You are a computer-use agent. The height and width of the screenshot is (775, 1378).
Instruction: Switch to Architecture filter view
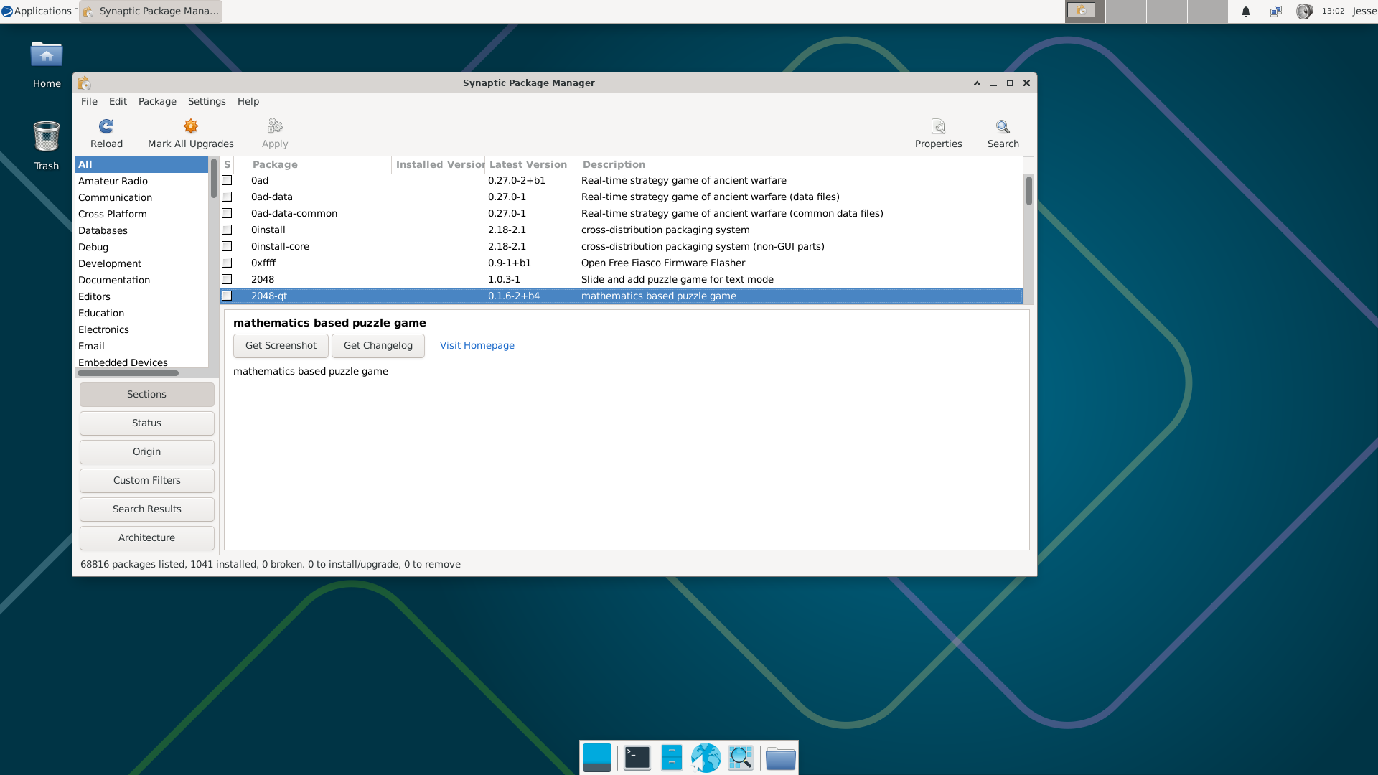(147, 537)
